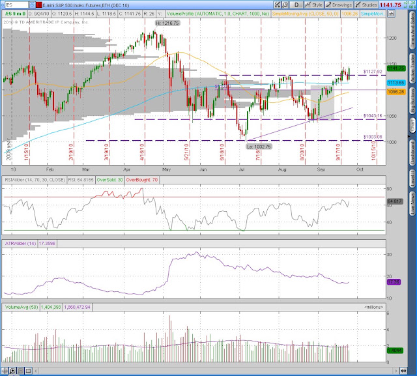417x376 pixels.
Task: Click the 64.817 RSI value tag
Action: point(395,201)
